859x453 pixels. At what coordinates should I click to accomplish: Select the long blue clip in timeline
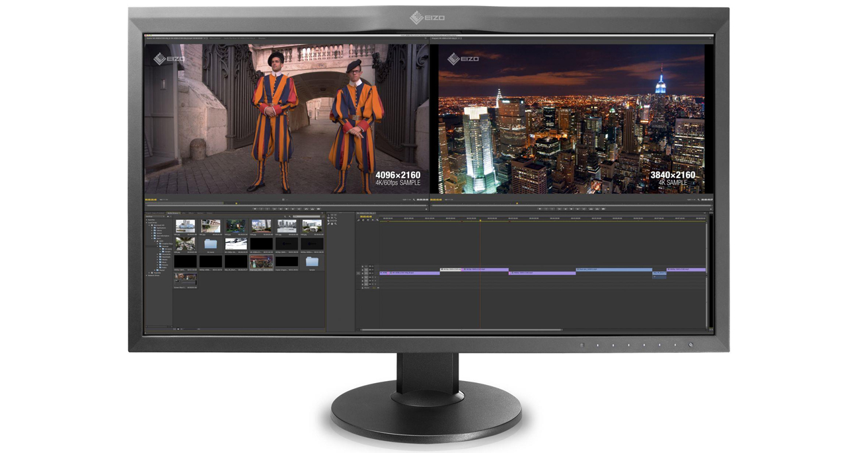[614, 269]
